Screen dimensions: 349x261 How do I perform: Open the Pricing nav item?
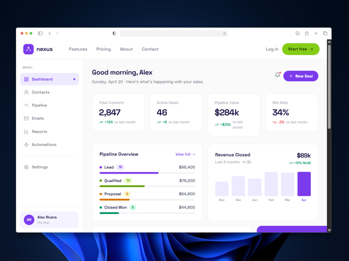(x=104, y=49)
